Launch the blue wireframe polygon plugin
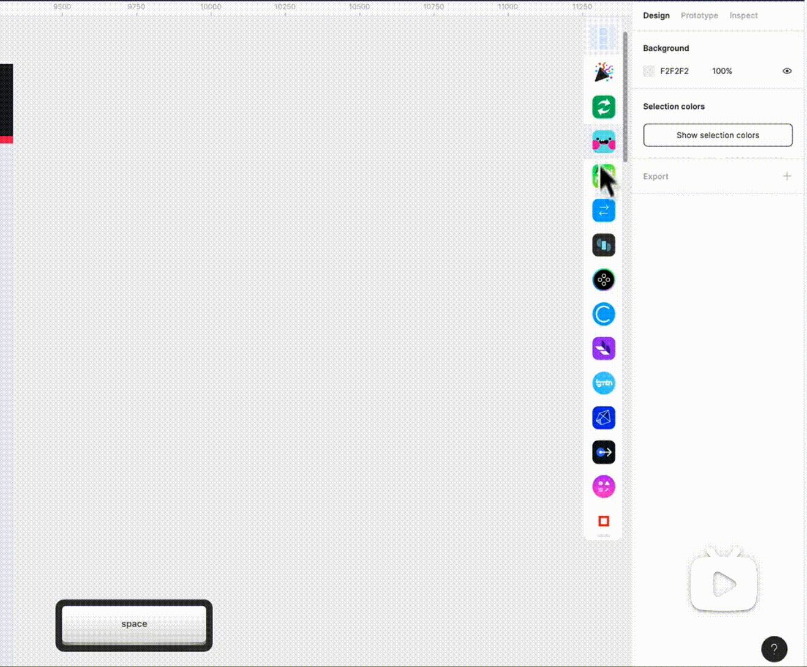This screenshot has height=667, width=807. coord(604,418)
